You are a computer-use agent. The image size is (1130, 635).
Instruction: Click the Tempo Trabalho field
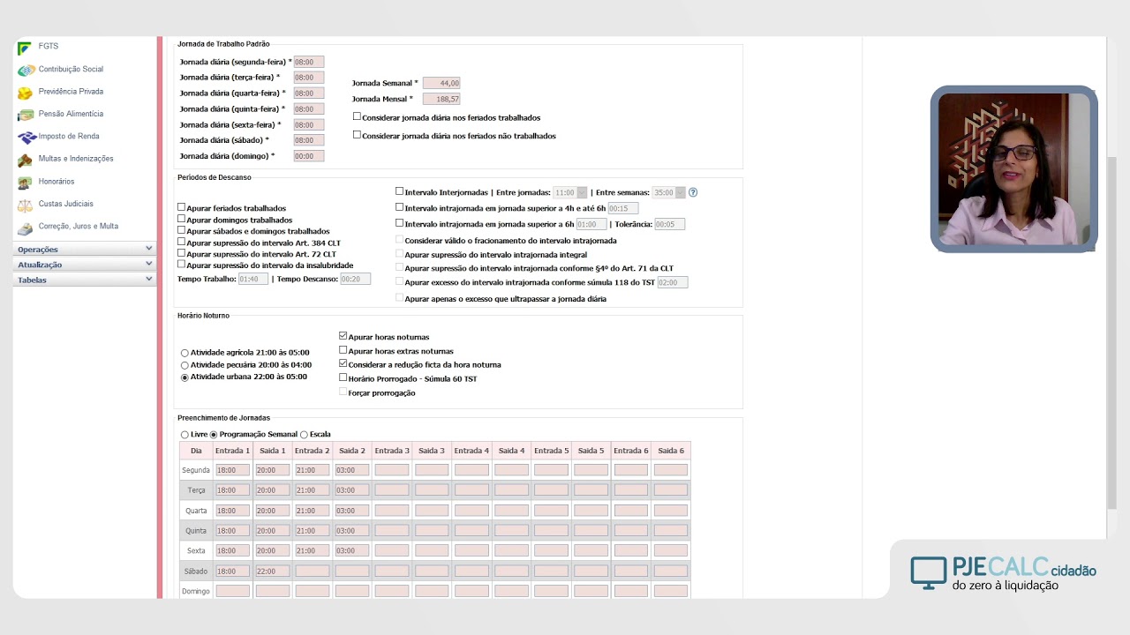click(253, 279)
